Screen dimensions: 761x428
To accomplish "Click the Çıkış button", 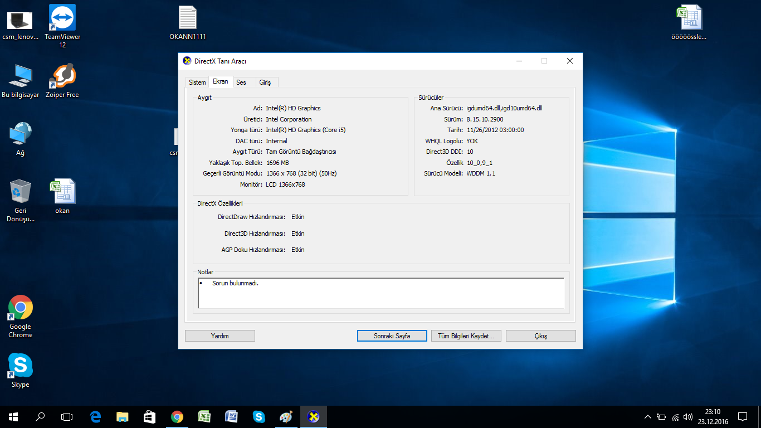I will (x=541, y=336).
